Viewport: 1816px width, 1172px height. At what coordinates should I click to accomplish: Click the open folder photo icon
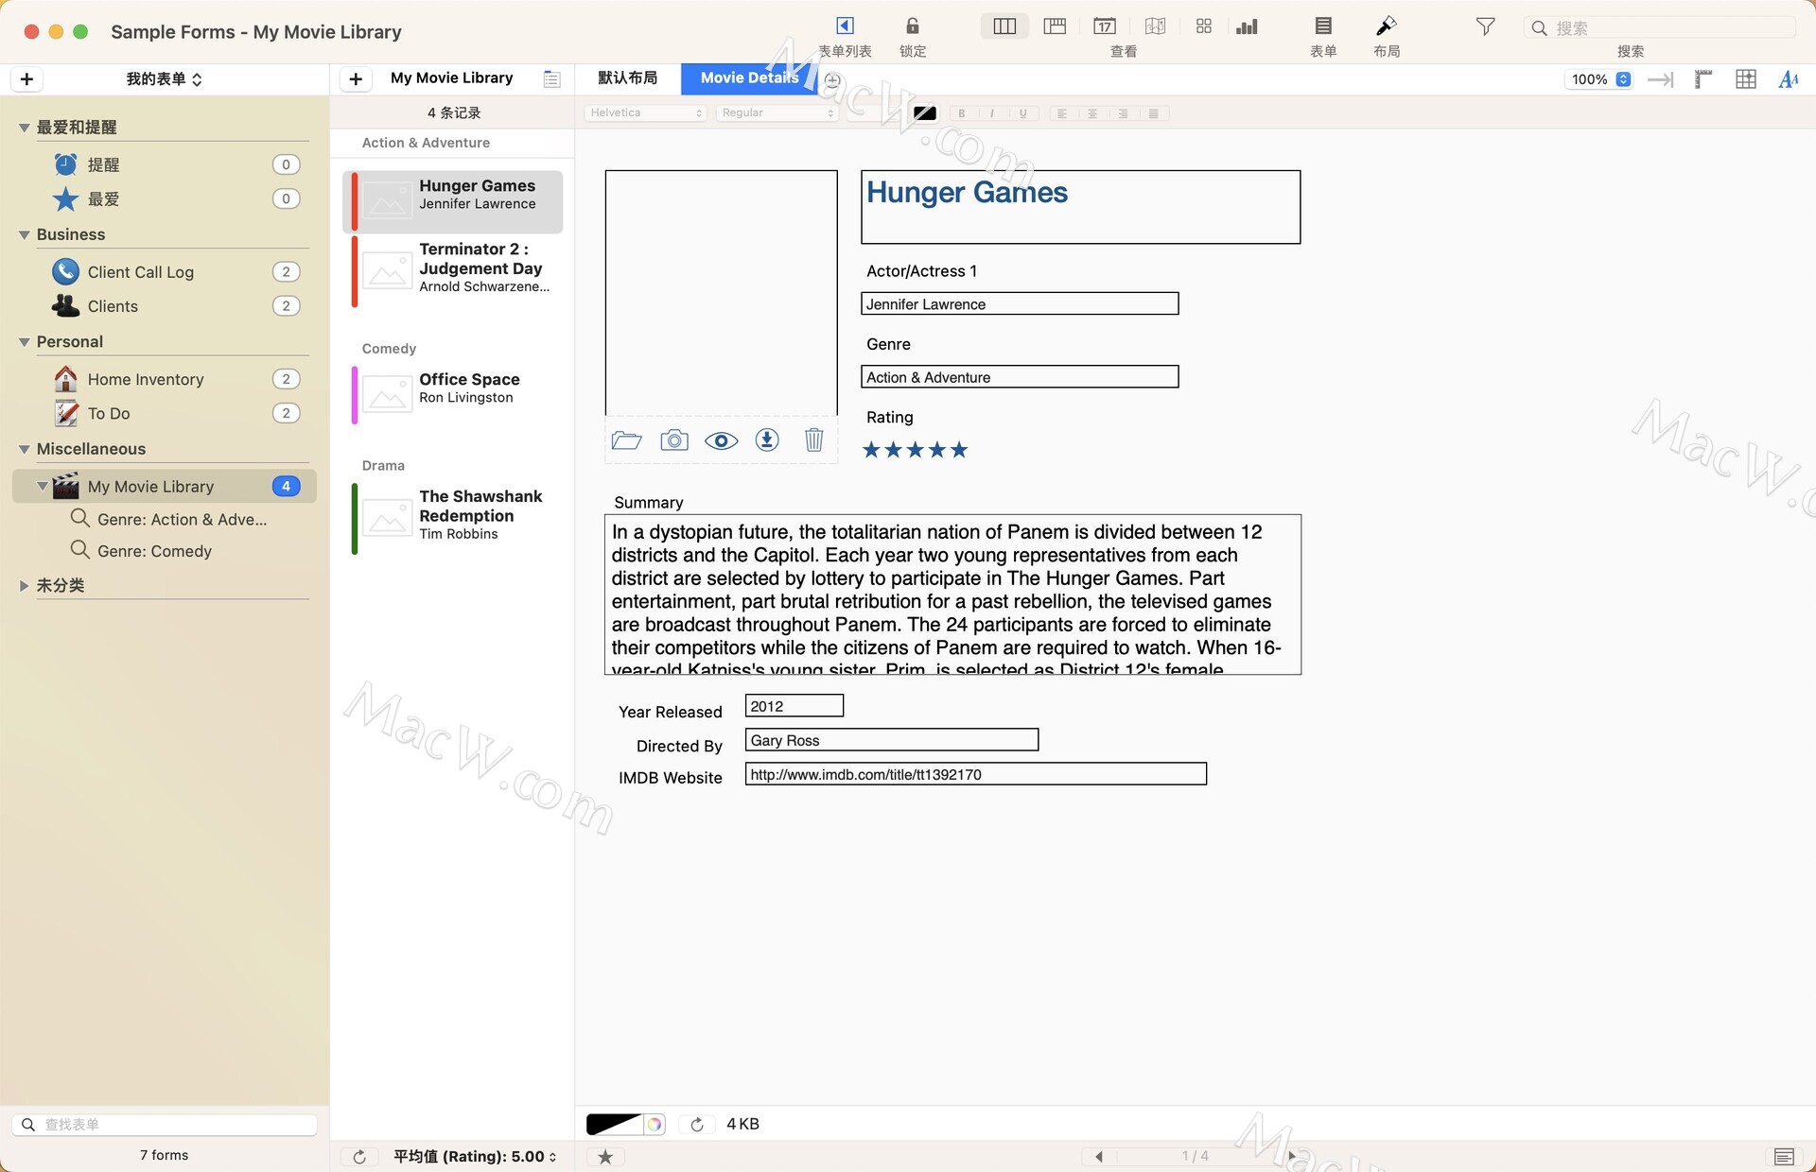pos(626,440)
